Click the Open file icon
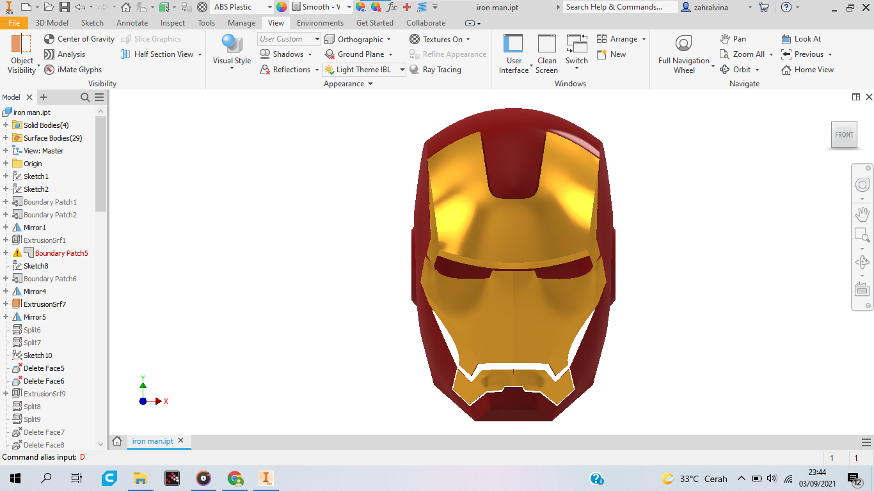 pos(49,7)
